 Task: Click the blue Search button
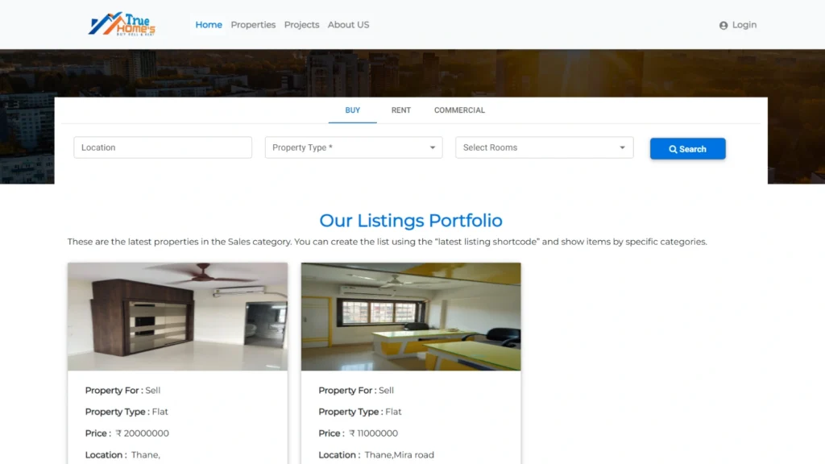688,149
